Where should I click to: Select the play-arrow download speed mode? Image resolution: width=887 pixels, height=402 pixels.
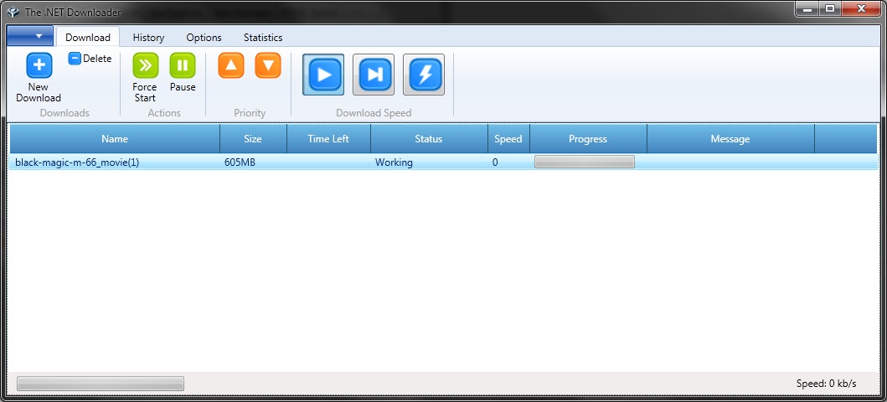[x=323, y=75]
